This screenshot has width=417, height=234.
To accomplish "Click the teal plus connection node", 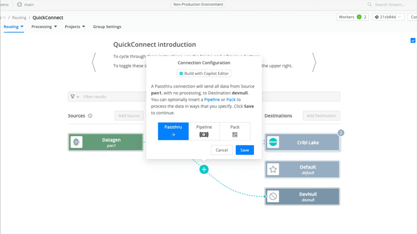I will (204, 169).
